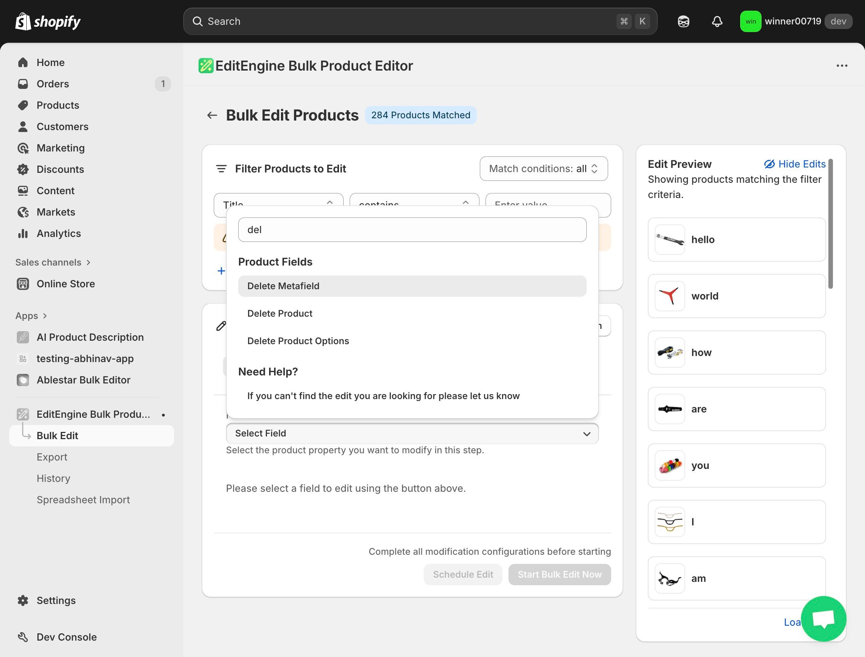Choose Delete Metafield from the list
The height and width of the screenshot is (657, 865).
pyautogui.click(x=283, y=286)
